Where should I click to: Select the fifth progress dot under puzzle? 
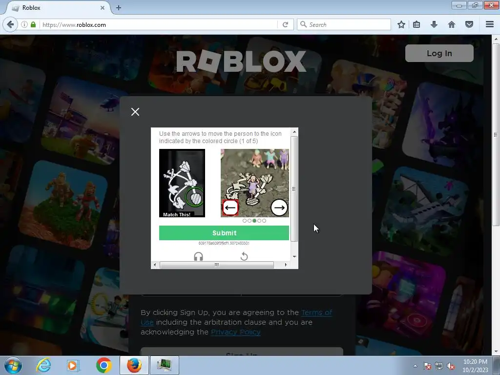264,221
